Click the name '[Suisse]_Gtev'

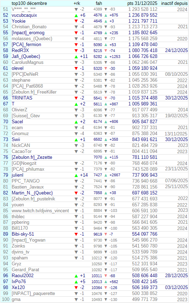coord(26,116)
